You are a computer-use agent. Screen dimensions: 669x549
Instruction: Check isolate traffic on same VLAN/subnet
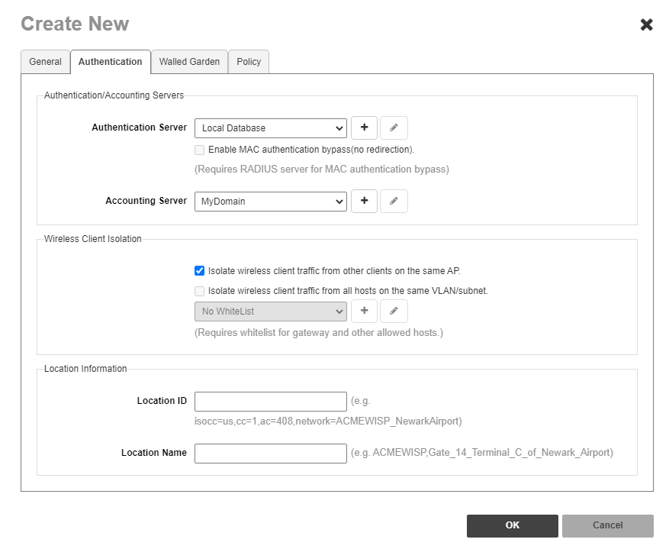coord(200,291)
